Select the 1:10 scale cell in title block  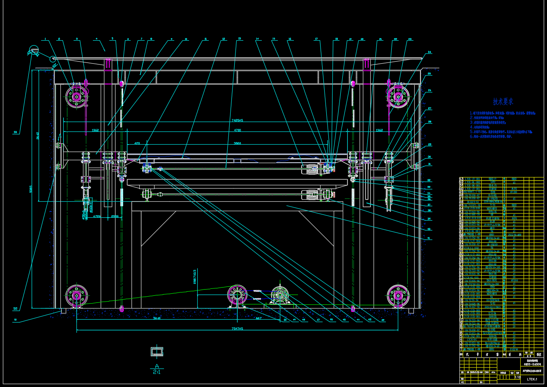click(x=517, y=377)
